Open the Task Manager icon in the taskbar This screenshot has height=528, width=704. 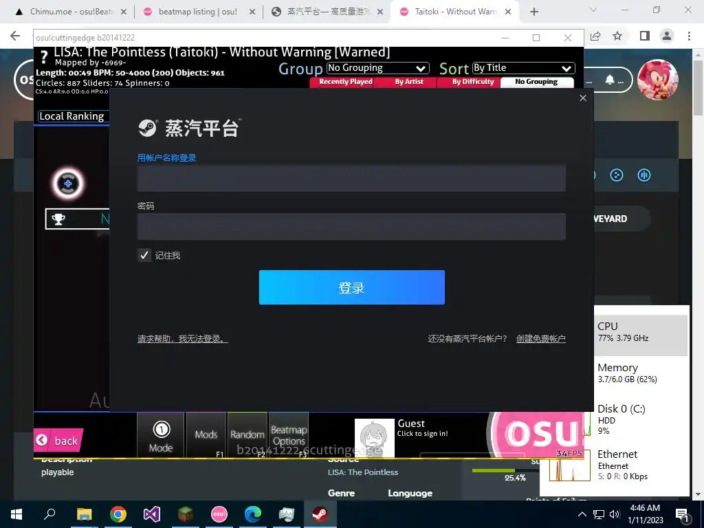[x=287, y=514]
